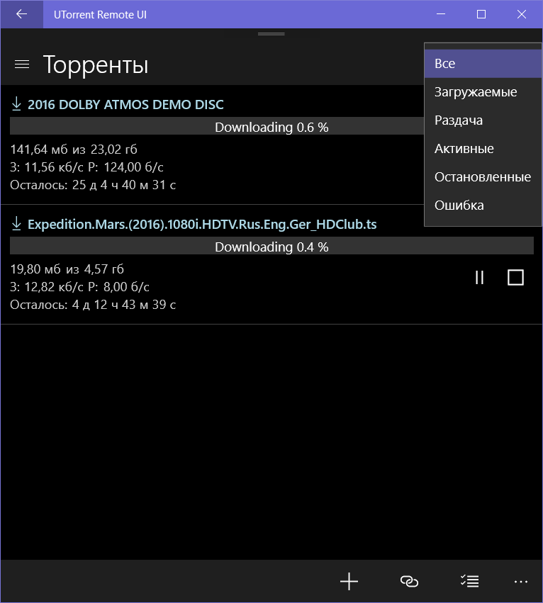Close the UTorrent Remote UI window

coord(522,14)
